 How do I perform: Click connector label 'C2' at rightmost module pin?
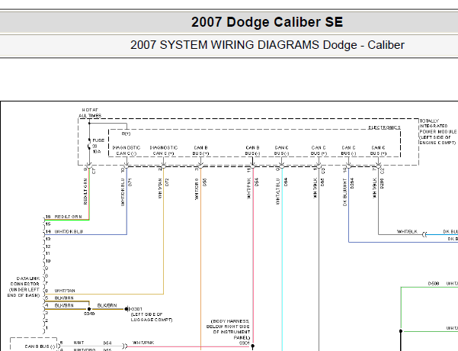[383, 171]
